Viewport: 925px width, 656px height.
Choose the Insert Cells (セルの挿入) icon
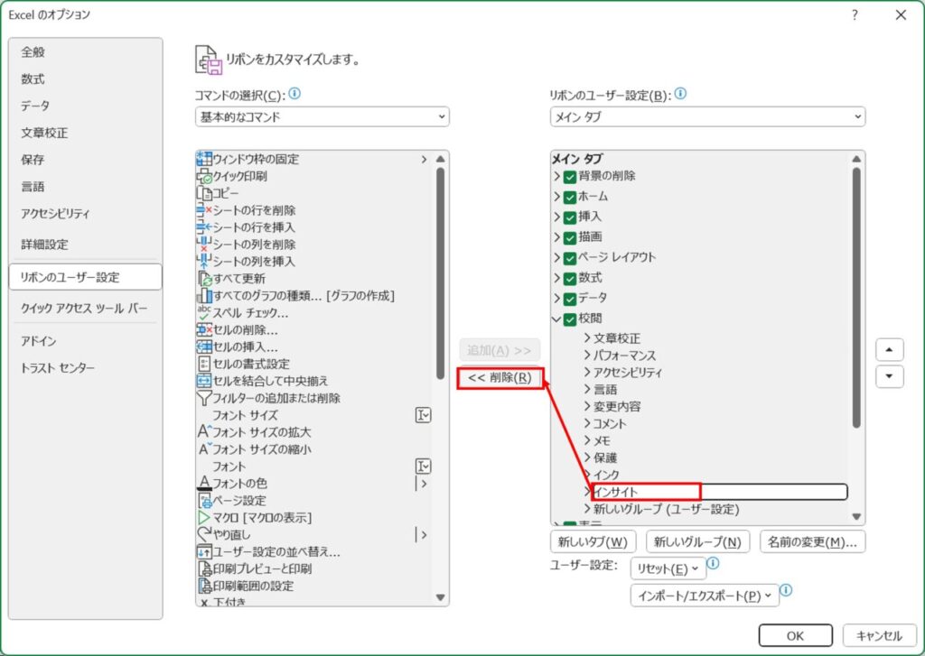[x=204, y=346]
